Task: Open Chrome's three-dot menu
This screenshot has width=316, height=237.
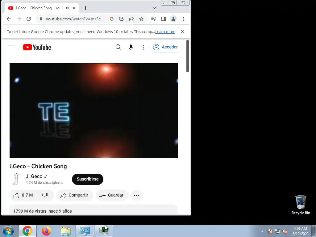Action: 183,19
